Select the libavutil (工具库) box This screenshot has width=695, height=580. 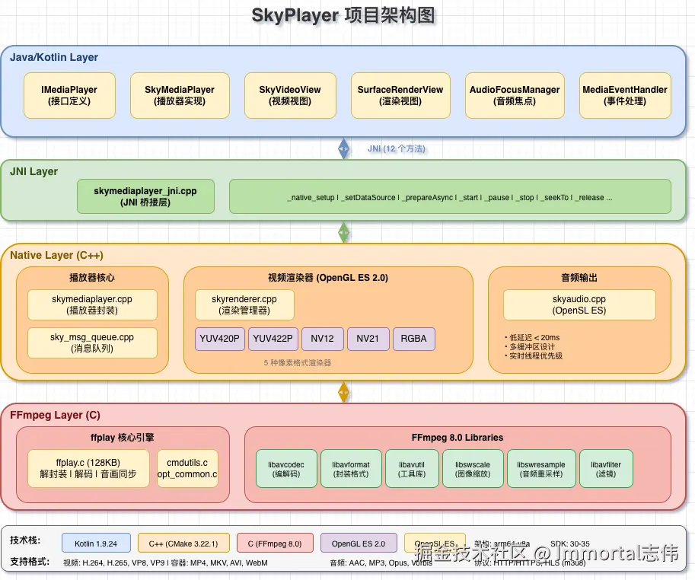click(412, 468)
